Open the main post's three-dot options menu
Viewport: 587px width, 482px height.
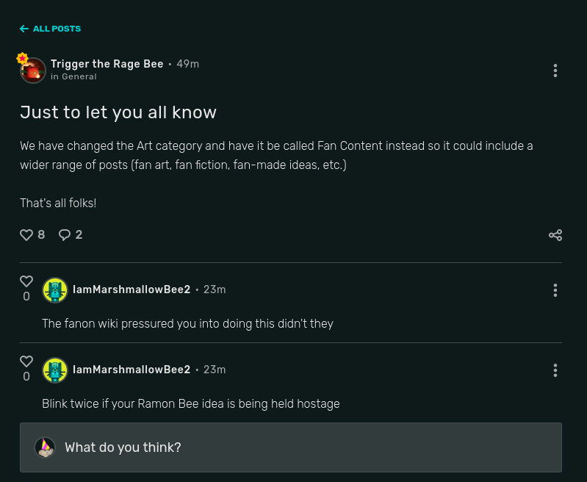(555, 71)
